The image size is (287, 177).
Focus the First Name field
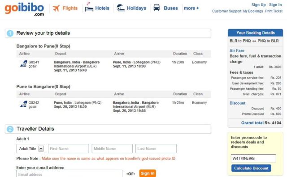tap(69, 149)
